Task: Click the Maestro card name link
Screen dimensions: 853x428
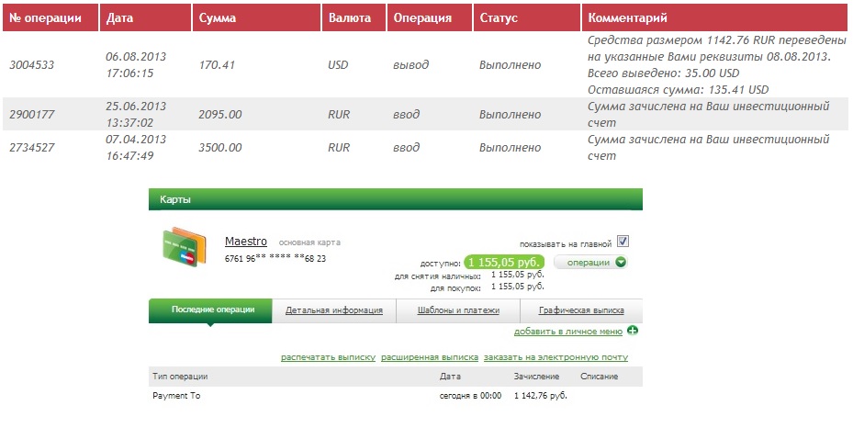Action: click(245, 242)
